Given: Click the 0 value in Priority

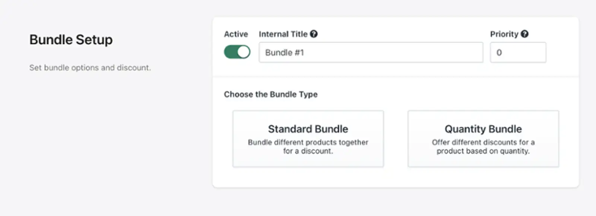Looking at the screenshot, I should (x=499, y=53).
